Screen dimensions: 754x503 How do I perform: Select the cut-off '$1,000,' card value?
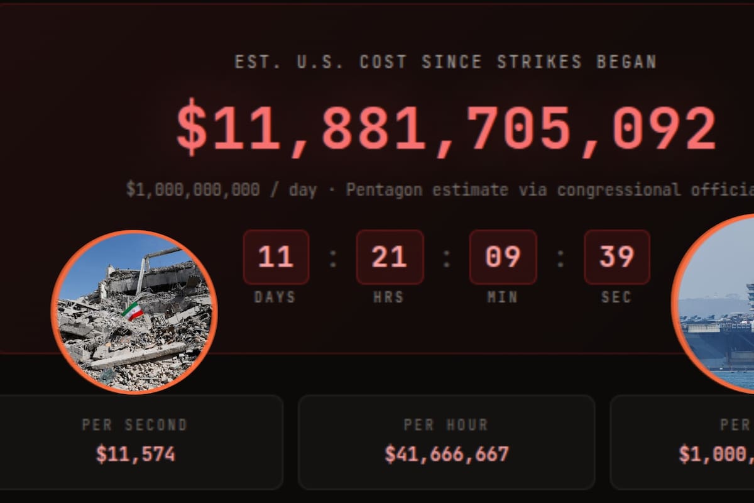coord(716,454)
